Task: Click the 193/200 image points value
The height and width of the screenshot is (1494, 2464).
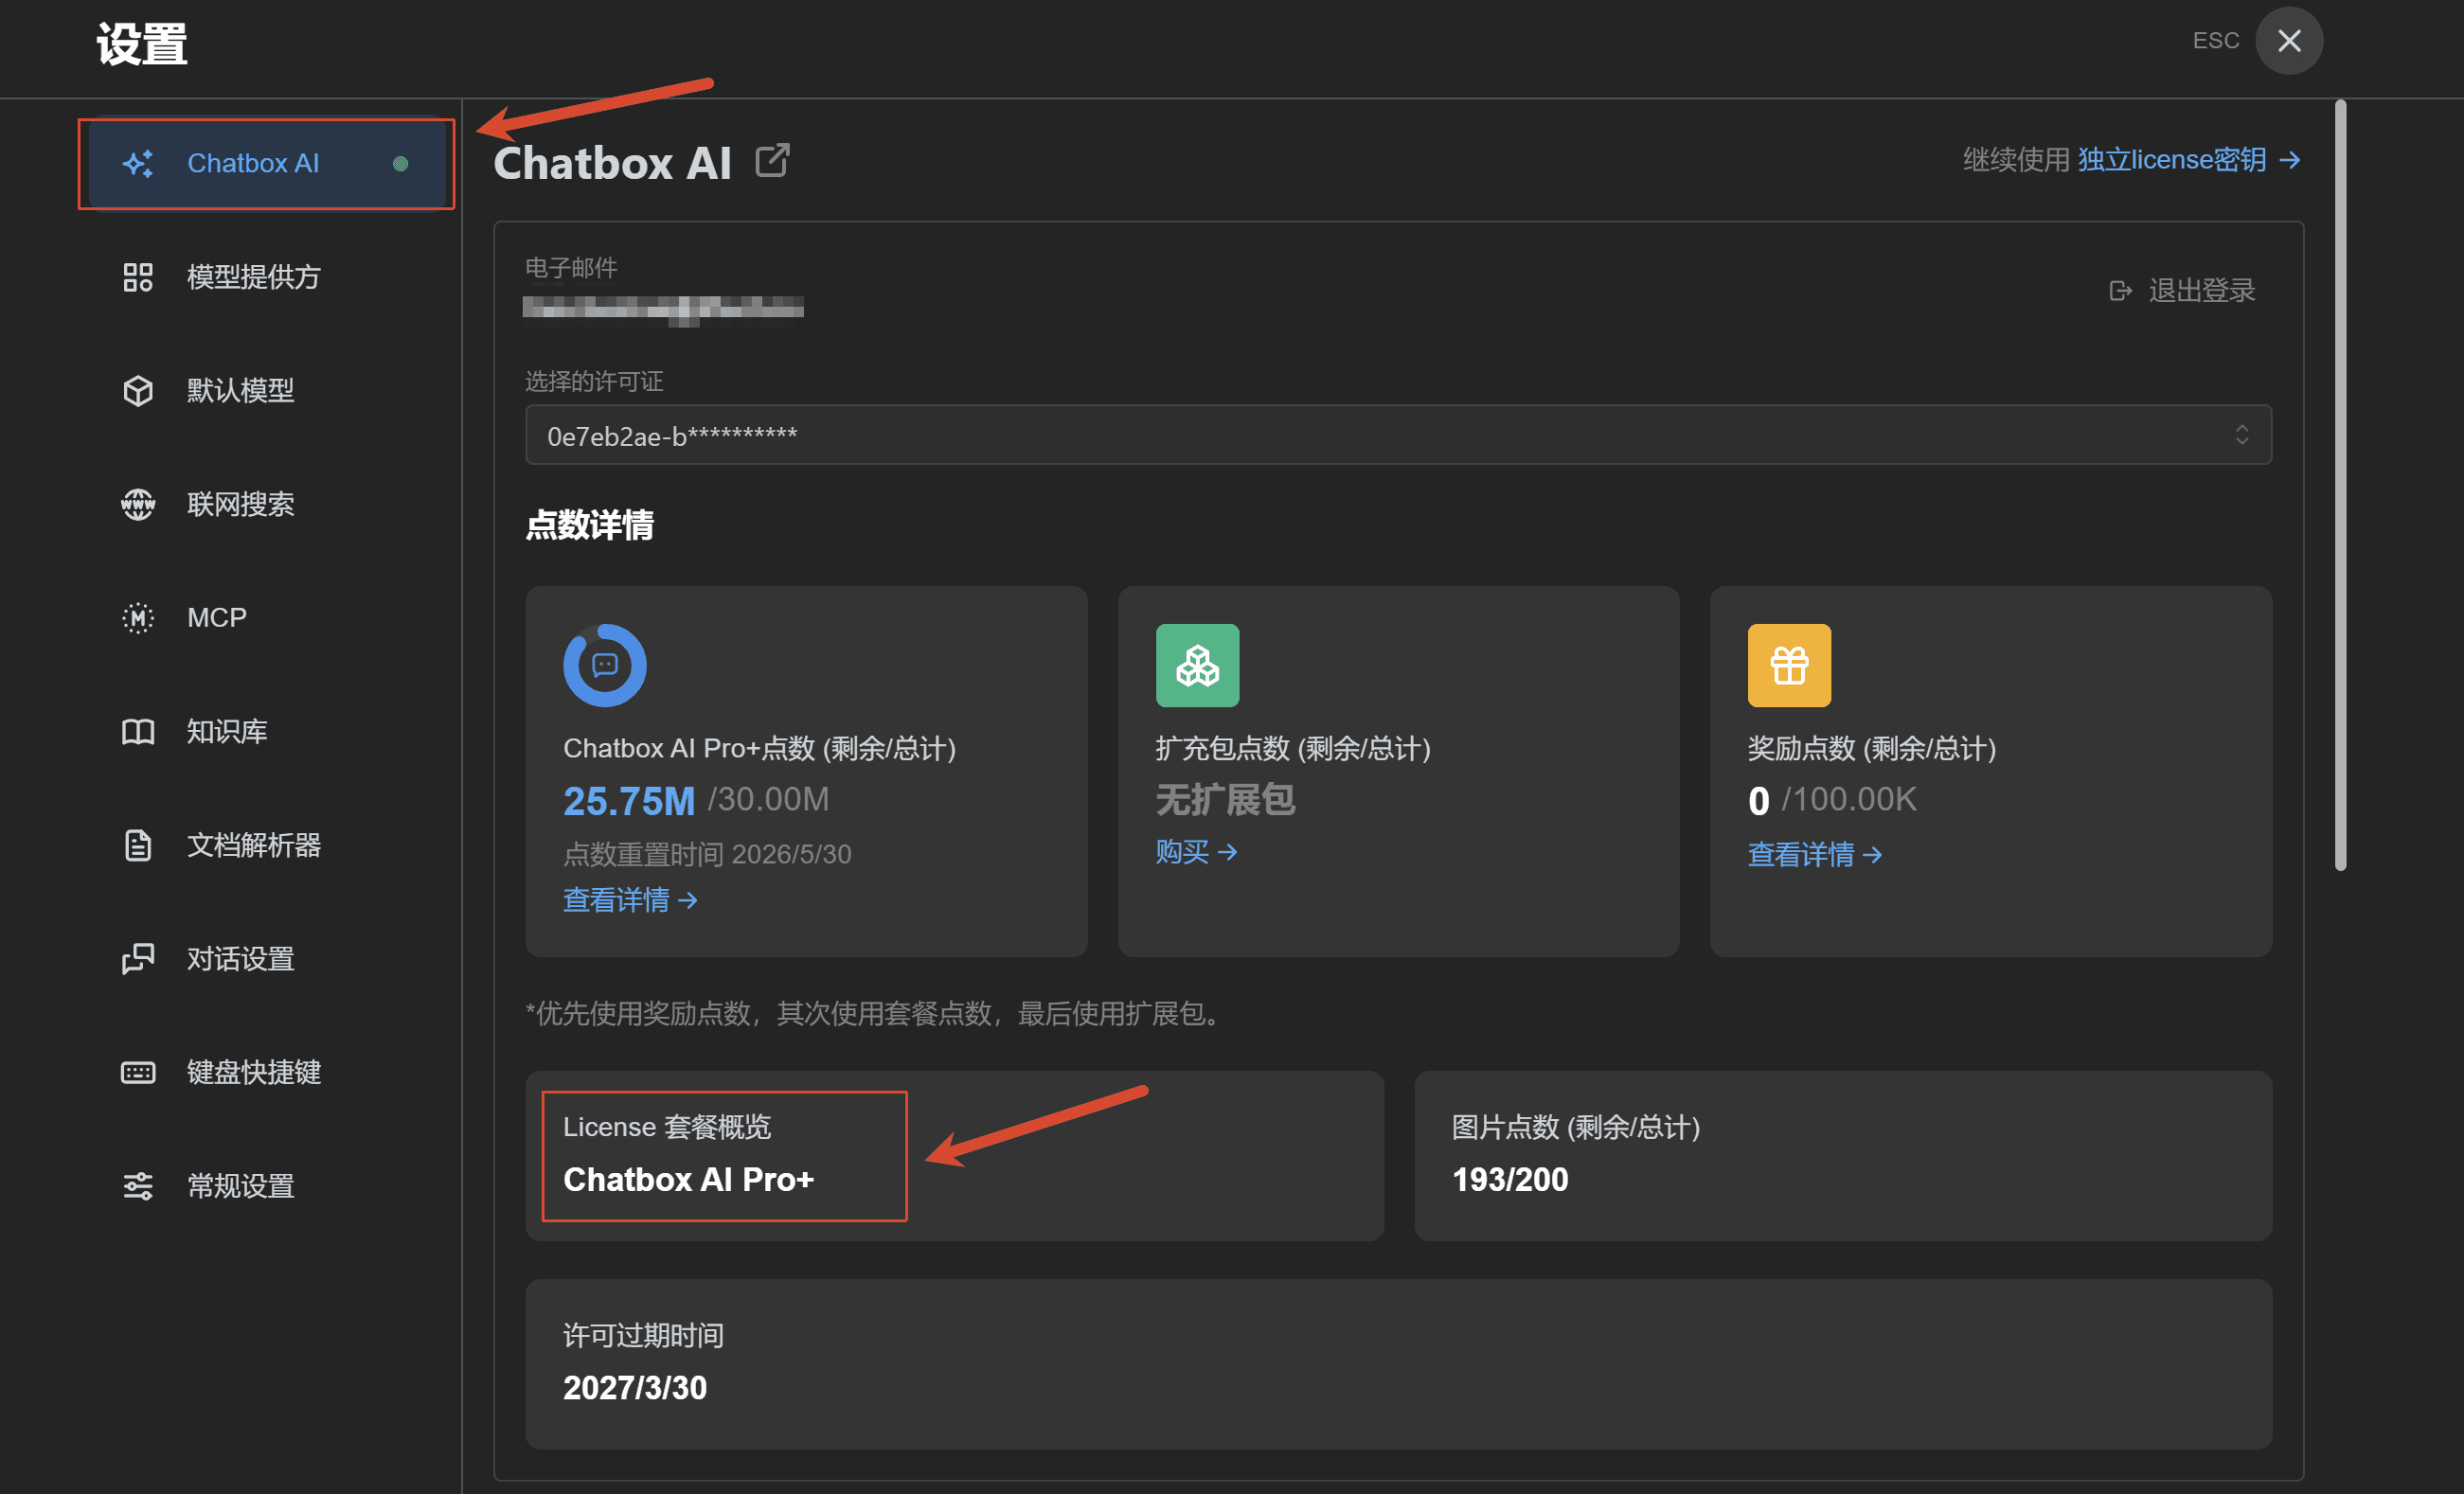Action: [1510, 1180]
